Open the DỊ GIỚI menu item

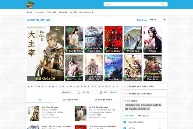73,12
